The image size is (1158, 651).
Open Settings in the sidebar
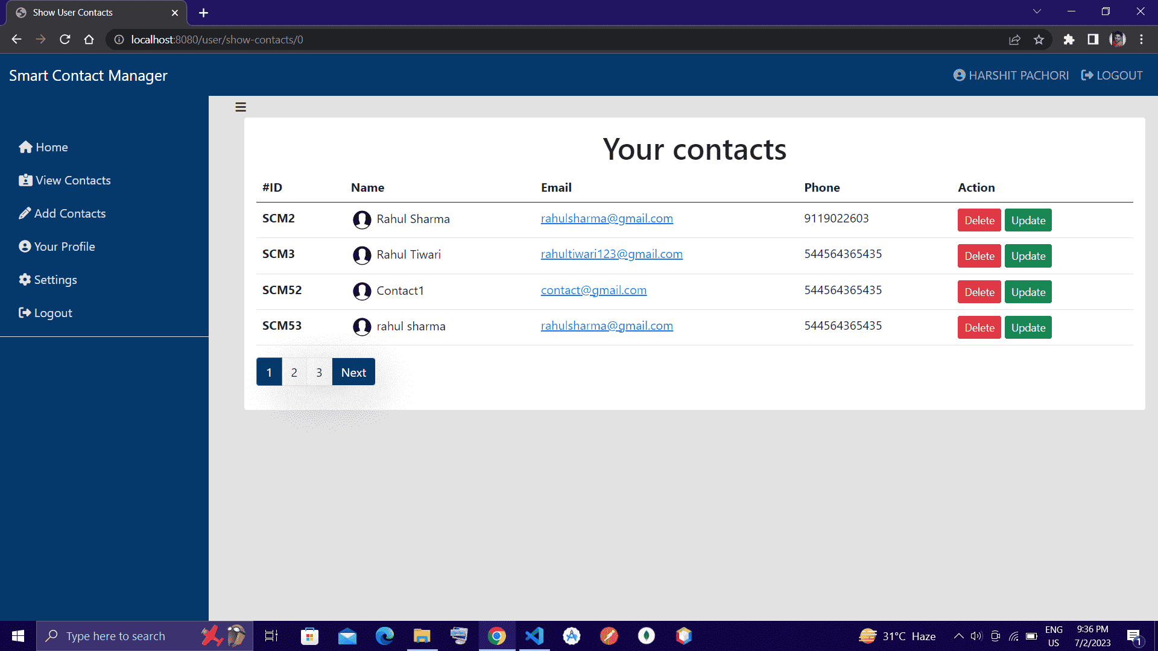click(x=48, y=280)
